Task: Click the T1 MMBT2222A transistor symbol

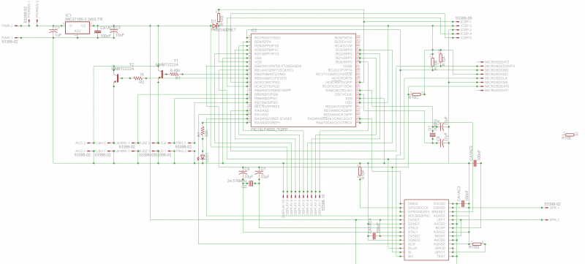Action: coord(161,74)
